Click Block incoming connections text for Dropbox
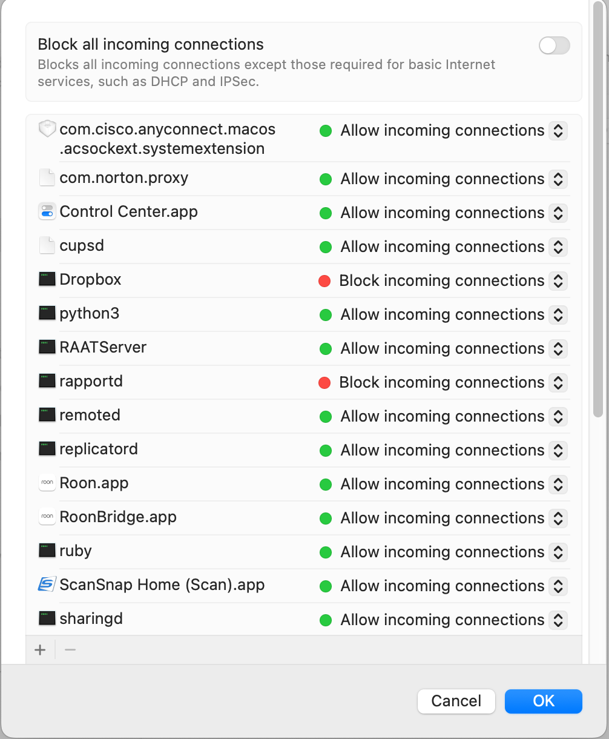Viewport: 609px width, 739px height. point(442,280)
